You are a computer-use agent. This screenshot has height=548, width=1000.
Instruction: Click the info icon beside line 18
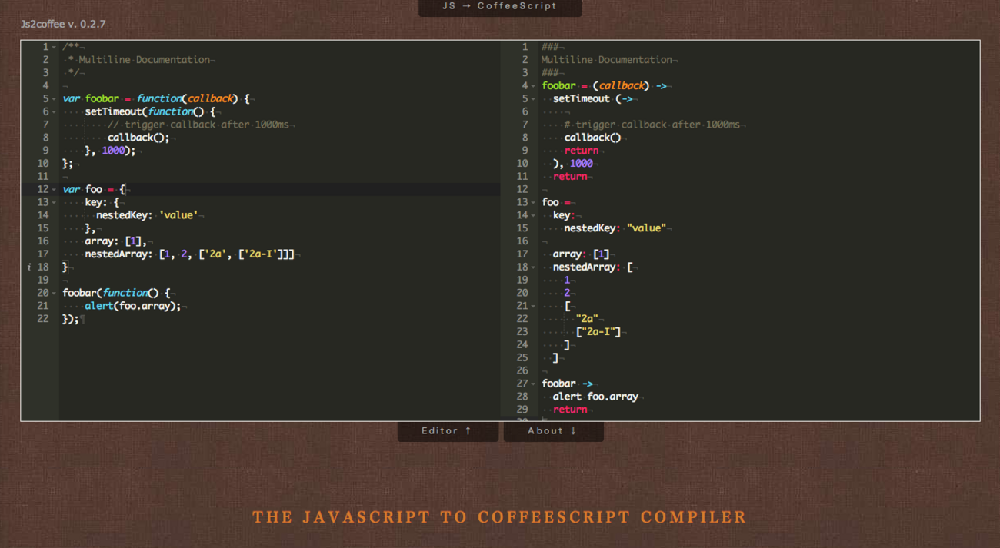[28, 267]
